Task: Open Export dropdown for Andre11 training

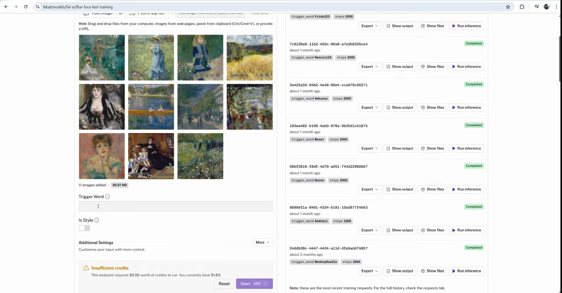Action: pos(370,230)
